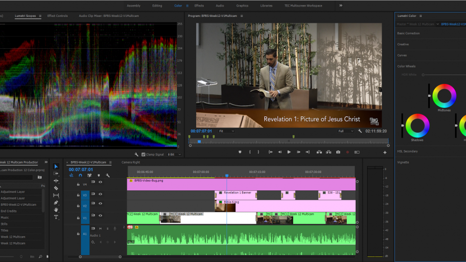The width and height of the screenshot is (466, 262).
Task: Open Lumetri Color panel menu
Action: (x=420, y=16)
